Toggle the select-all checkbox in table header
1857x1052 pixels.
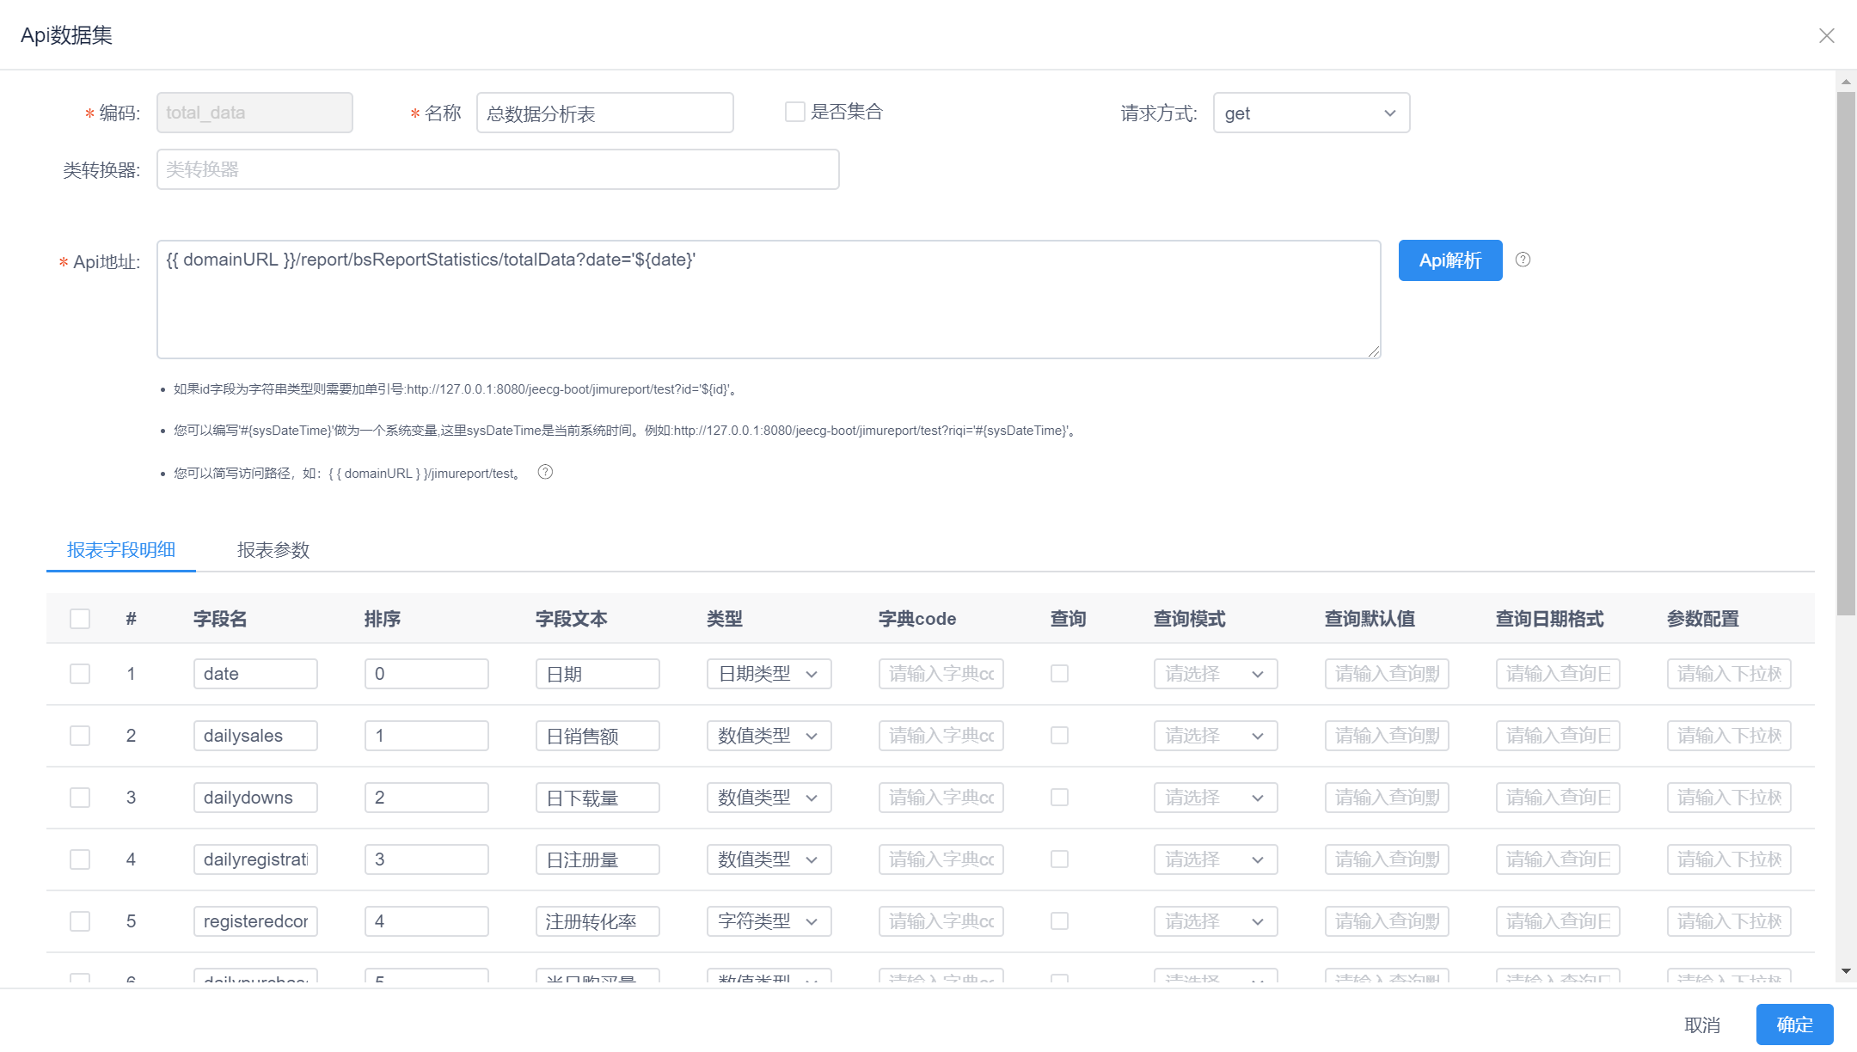point(80,618)
